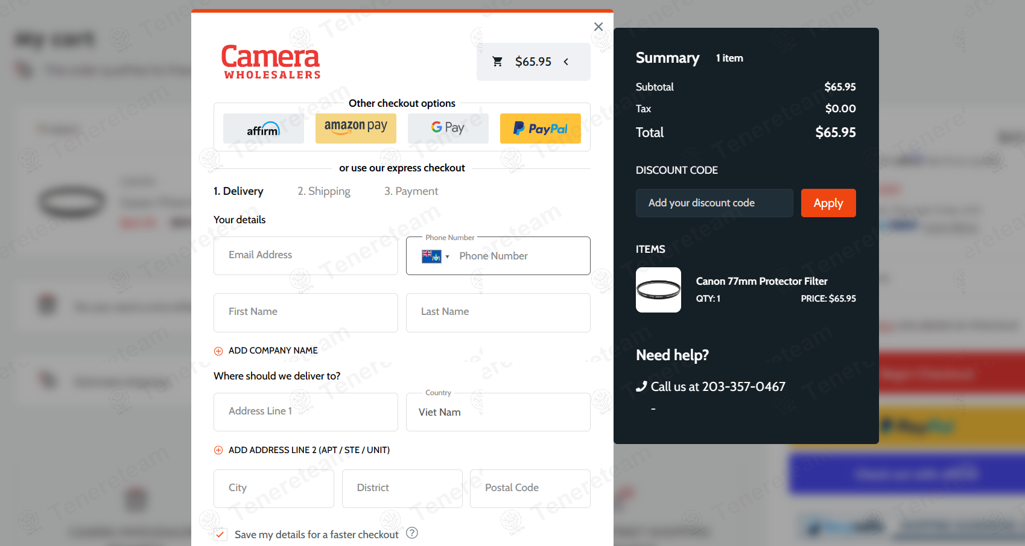Focus the Email Address field
The height and width of the screenshot is (546, 1025).
305,255
